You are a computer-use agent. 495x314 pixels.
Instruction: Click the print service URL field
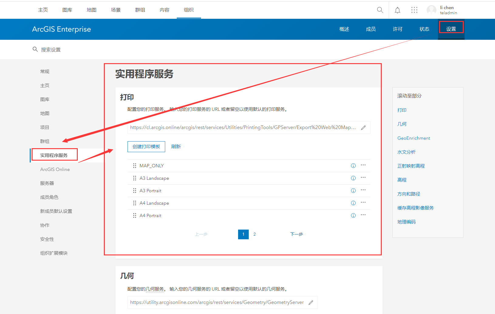(249, 128)
